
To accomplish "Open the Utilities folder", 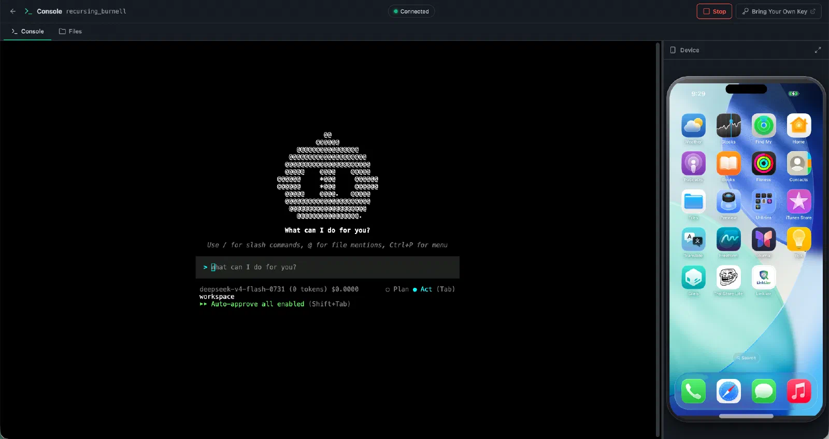I will (x=764, y=201).
